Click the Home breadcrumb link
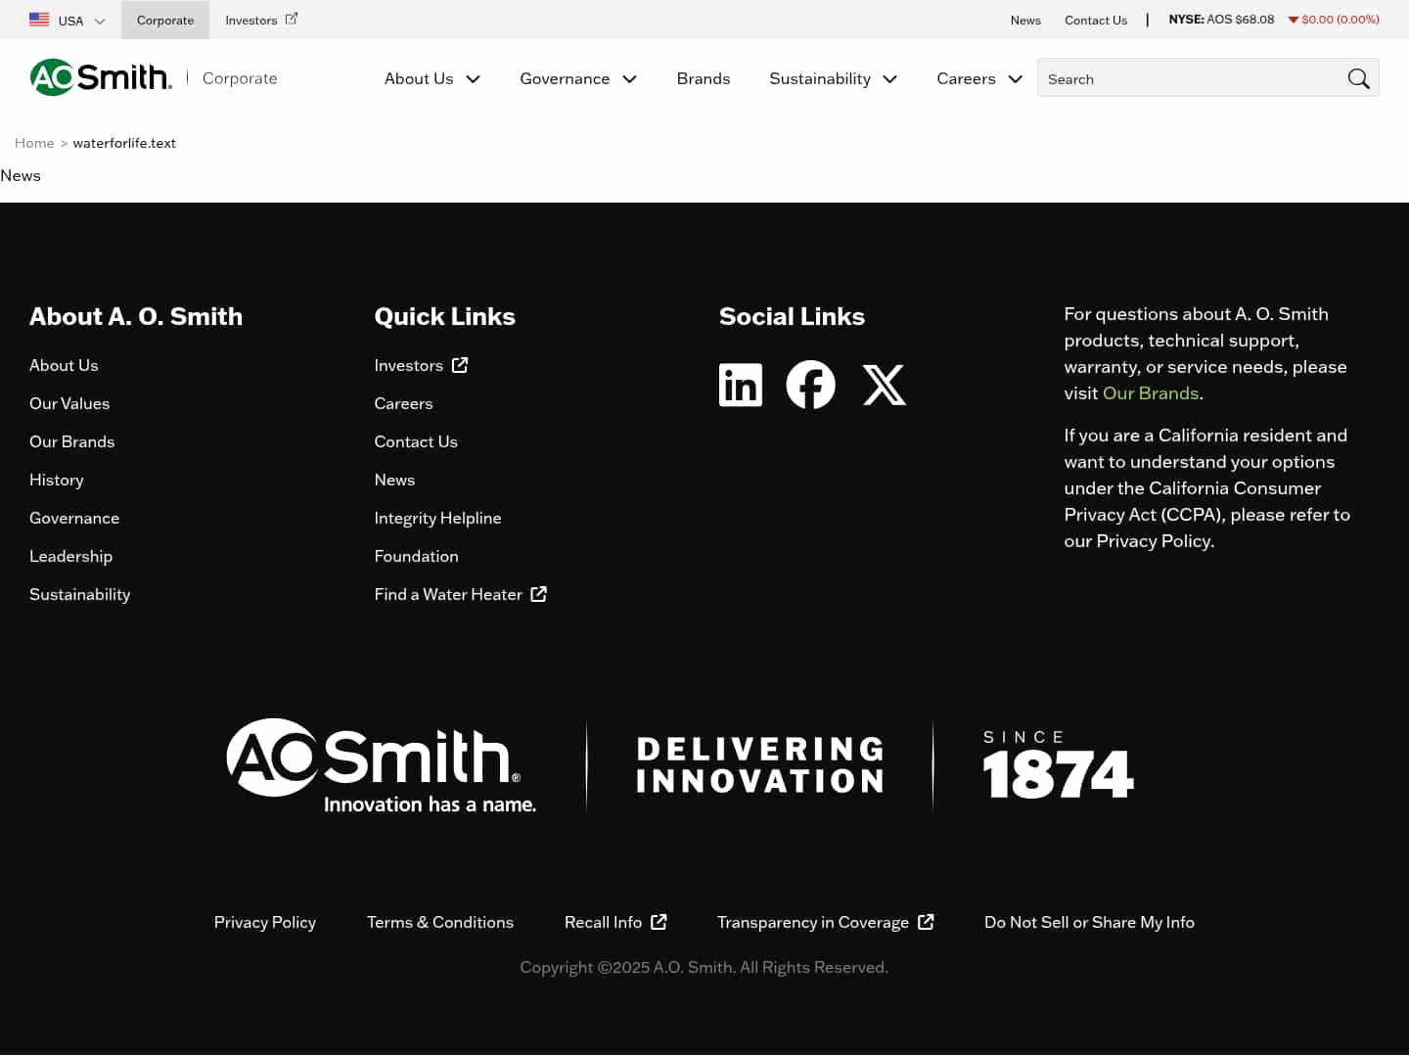1409x1057 pixels. coord(34,142)
